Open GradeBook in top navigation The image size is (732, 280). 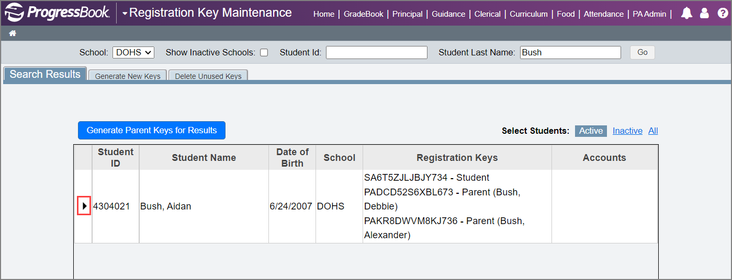tap(364, 14)
